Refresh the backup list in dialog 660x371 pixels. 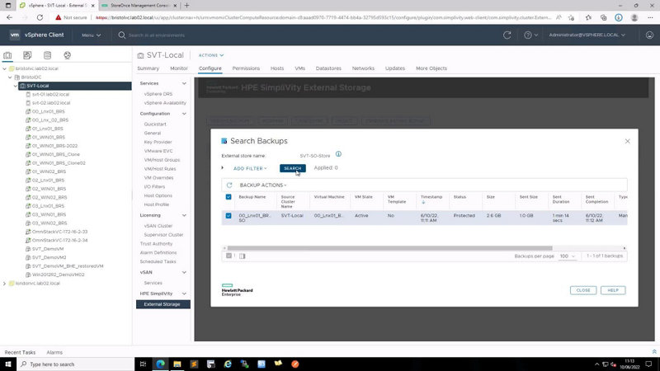click(229, 185)
